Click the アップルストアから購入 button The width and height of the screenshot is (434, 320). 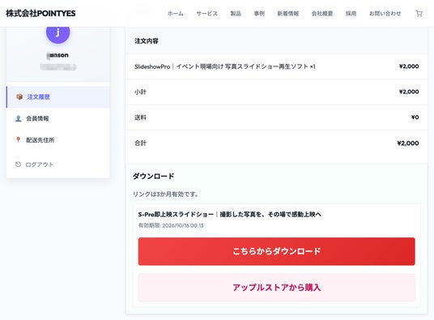pyautogui.click(x=276, y=288)
